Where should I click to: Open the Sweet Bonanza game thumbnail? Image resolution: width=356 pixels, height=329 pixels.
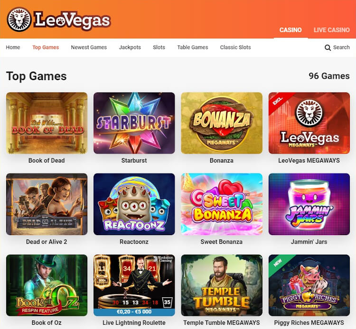coord(222,204)
